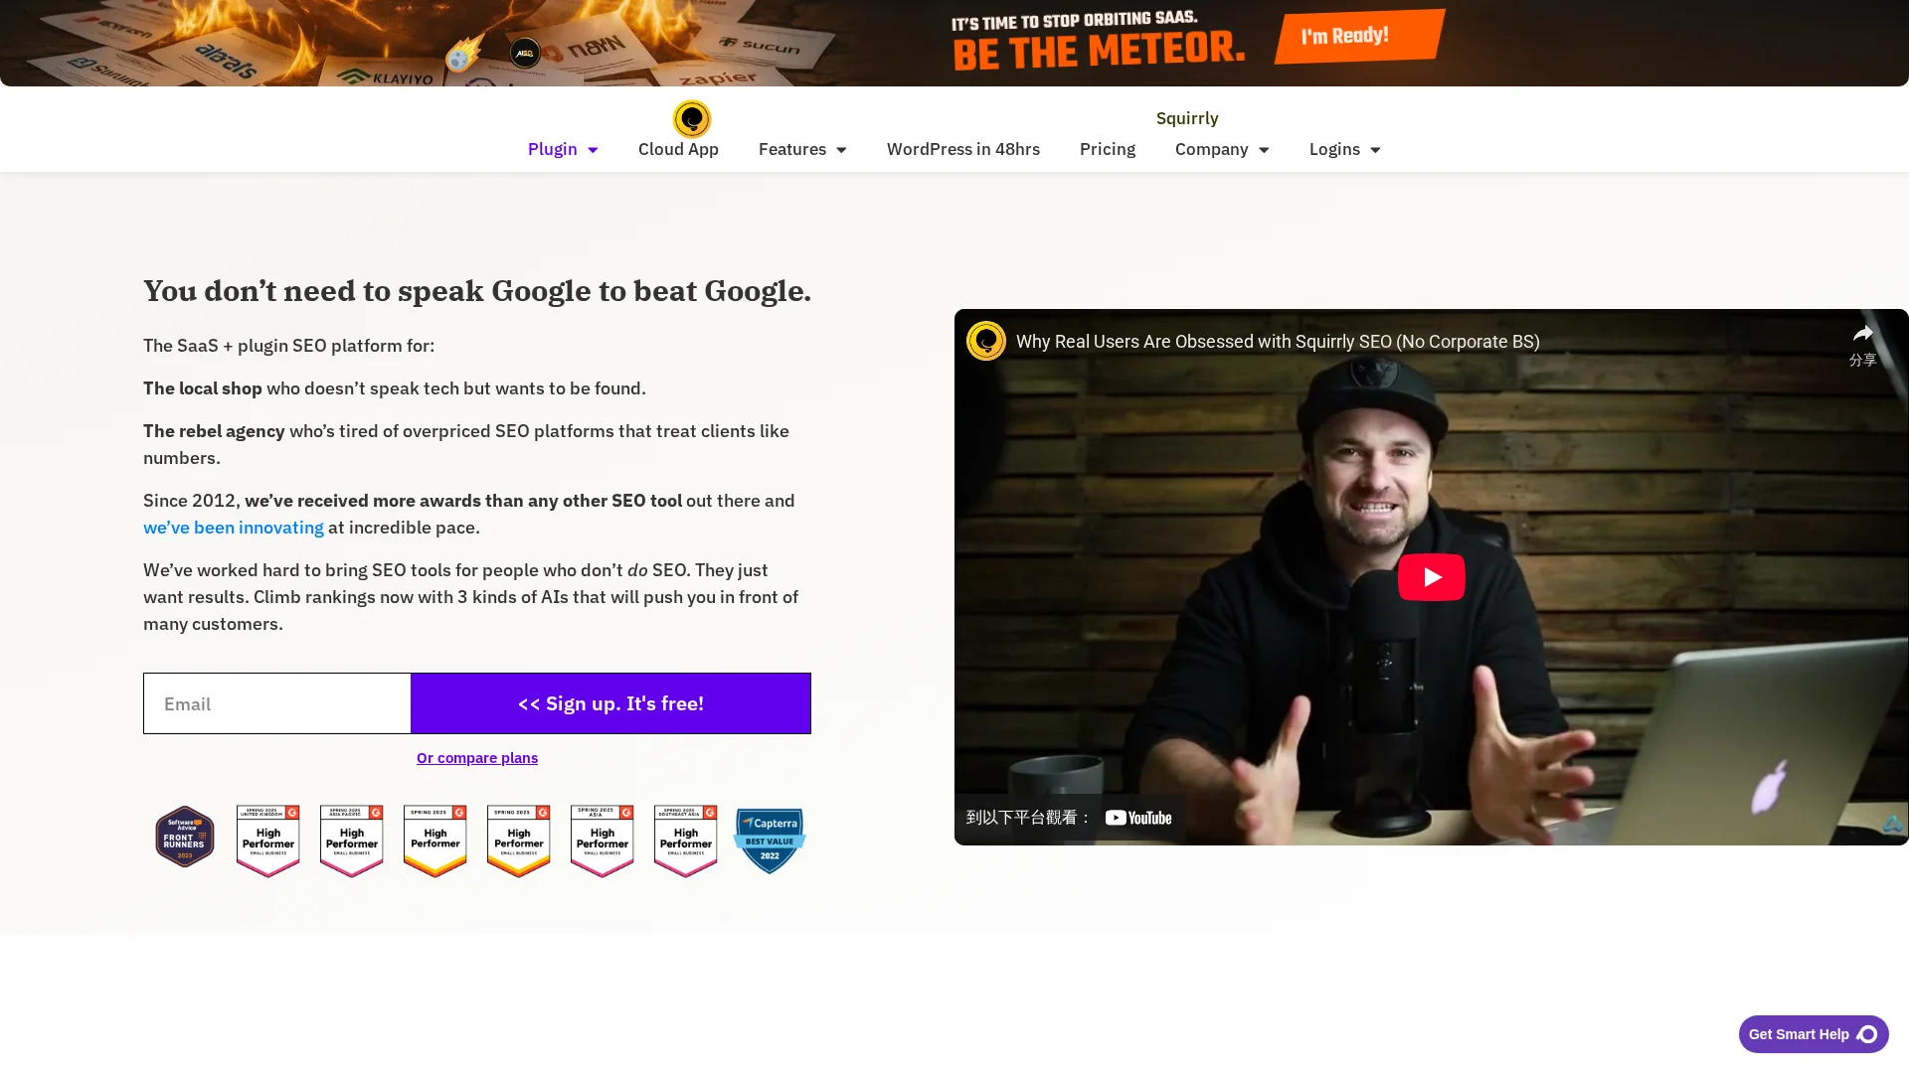1909x1073 pixels.
Task: Click the Sign up. It's free! button
Action: coord(610,703)
